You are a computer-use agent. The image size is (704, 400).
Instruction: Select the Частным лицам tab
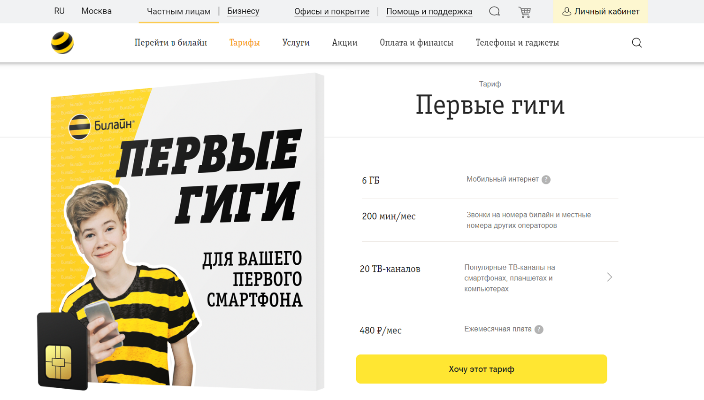[178, 11]
